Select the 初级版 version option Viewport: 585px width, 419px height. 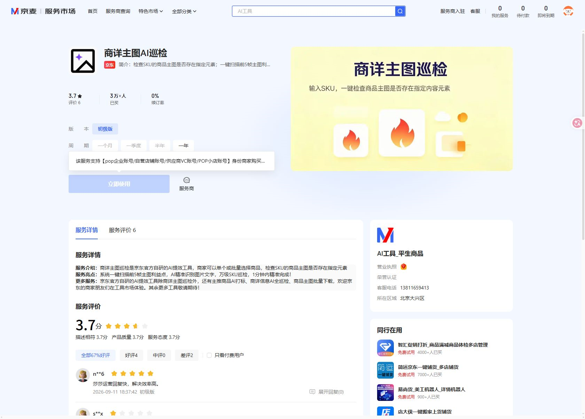tap(105, 129)
